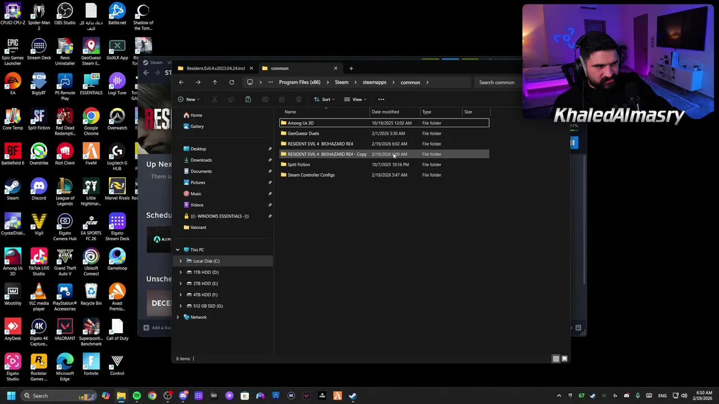Open the New item dropdown
Viewport: 719px width, 404px height.
pyautogui.click(x=188, y=99)
